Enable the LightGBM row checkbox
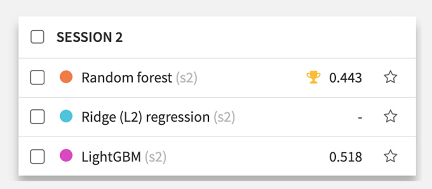The width and height of the screenshot is (432, 189). 37,157
